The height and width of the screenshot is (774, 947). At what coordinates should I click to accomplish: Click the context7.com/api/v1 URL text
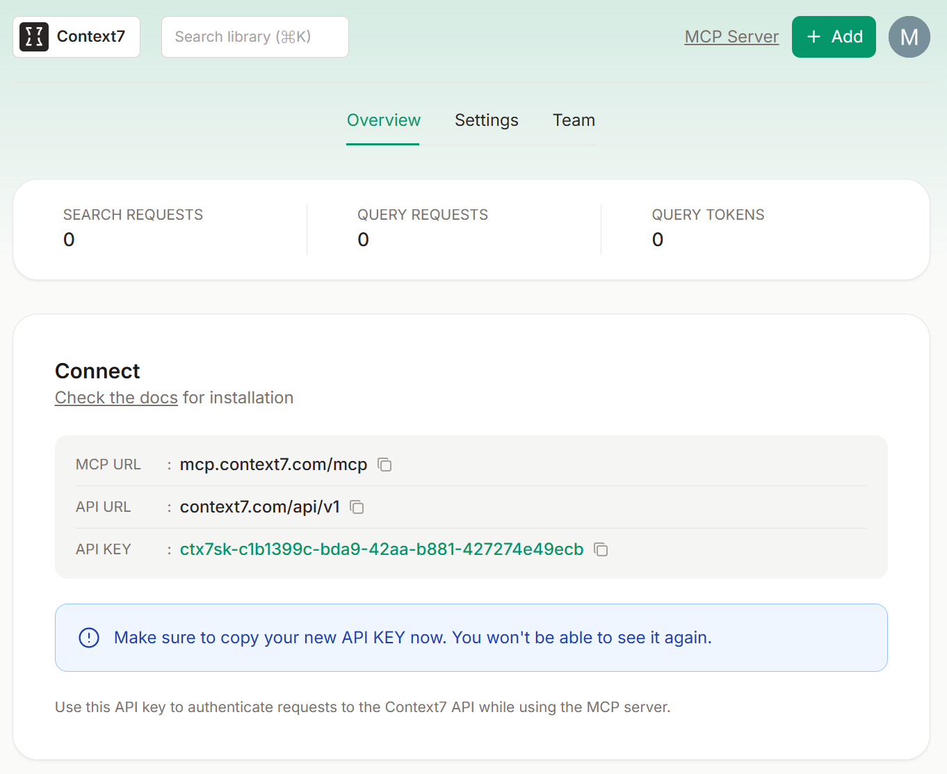tap(260, 507)
